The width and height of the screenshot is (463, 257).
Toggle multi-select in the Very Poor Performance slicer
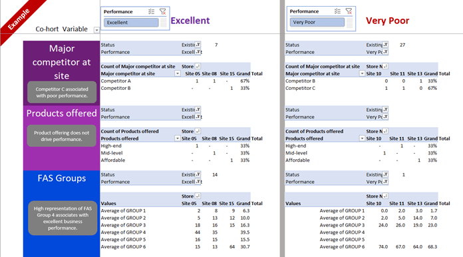click(x=337, y=11)
